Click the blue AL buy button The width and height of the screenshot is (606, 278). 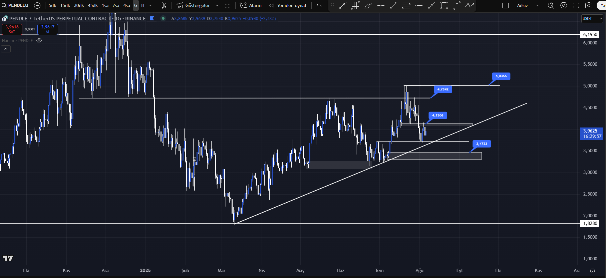(48, 29)
